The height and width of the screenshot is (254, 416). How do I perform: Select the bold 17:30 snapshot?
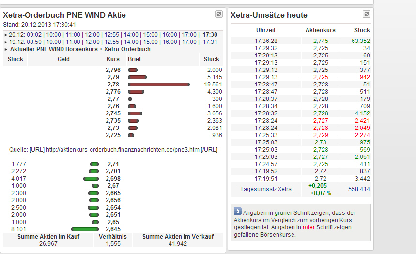tap(210, 35)
